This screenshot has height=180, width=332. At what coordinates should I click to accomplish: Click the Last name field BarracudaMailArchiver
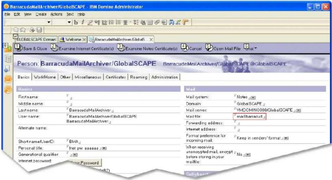point(90,110)
